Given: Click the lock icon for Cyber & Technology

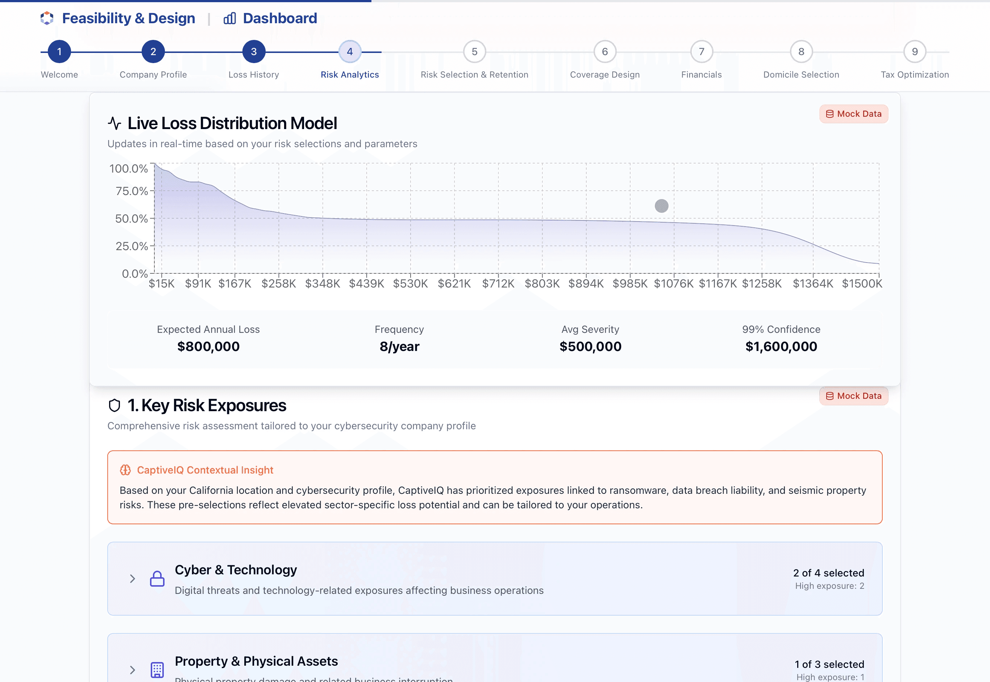Looking at the screenshot, I should 157,579.
